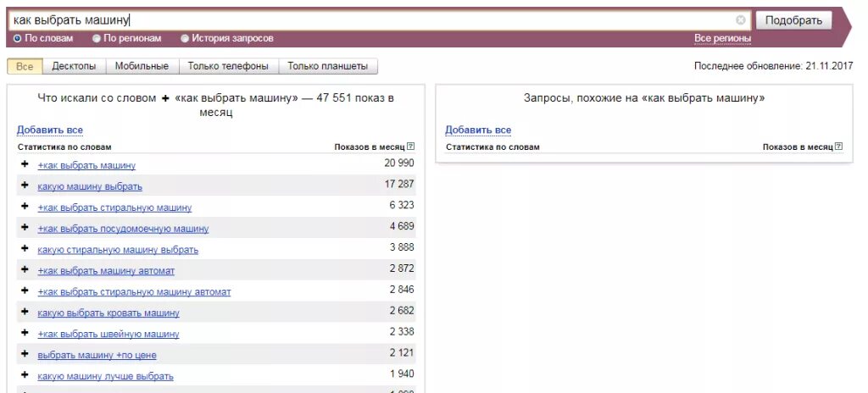Screen dimensions: 868x393
Task: Click the impressions value '4 689'
Action: (x=402, y=226)
